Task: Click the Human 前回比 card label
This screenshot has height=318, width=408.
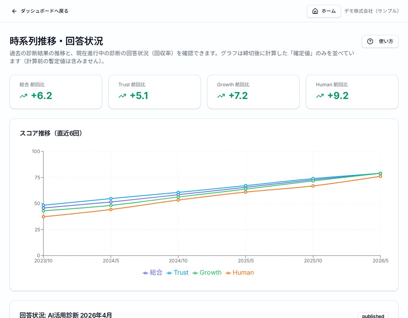Action: click(332, 85)
